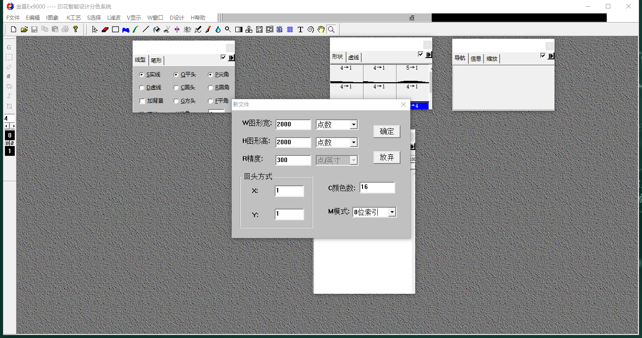Image resolution: width=642 pixels, height=338 pixels.
Task: Open the F文件 menu
Action: pos(13,18)
